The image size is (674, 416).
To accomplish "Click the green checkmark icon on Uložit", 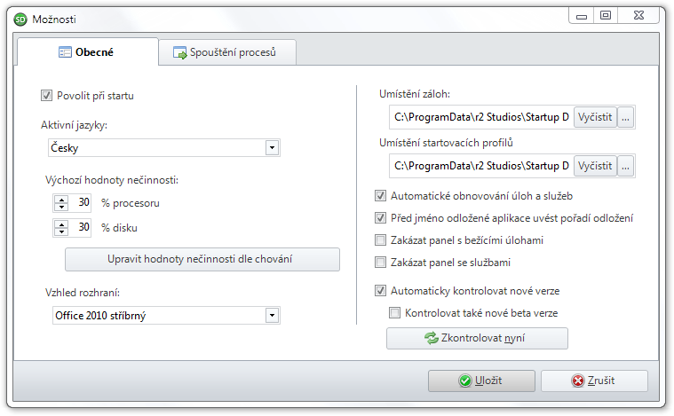I will coord(464,381).
